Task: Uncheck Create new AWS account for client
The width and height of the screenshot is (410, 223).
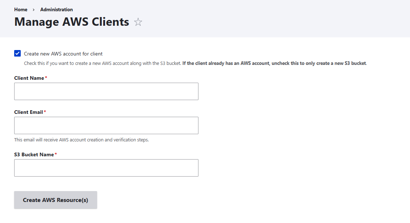Action: pyautogui.click(x=17, y=53)
